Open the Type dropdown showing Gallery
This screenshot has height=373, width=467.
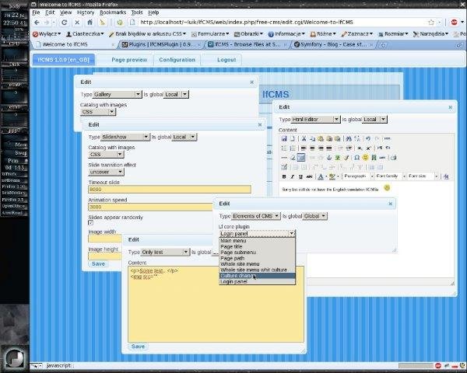117,94
